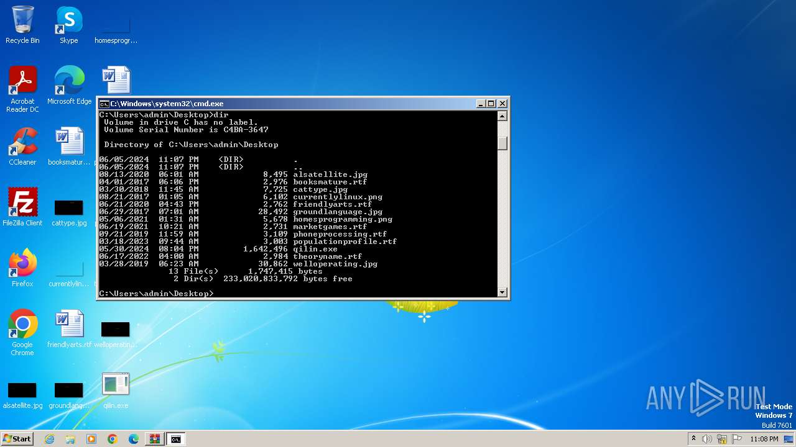Click 'friendlyarts.rtf' in the dir output

click(x=333, y=204)
